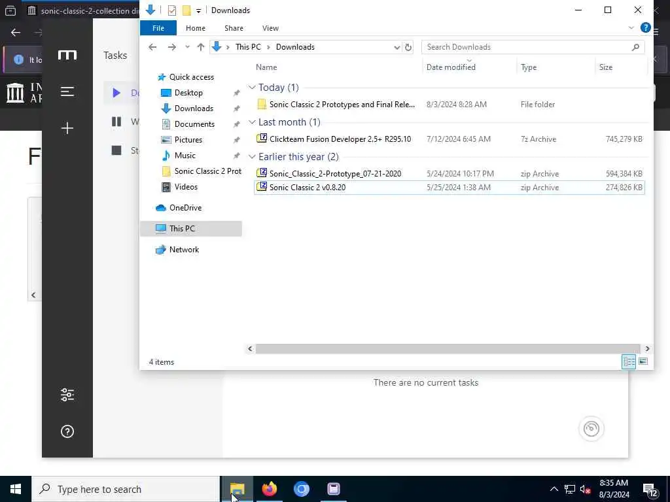
Task: Open Desktop in navigation pane
Action: pos(188,93)
